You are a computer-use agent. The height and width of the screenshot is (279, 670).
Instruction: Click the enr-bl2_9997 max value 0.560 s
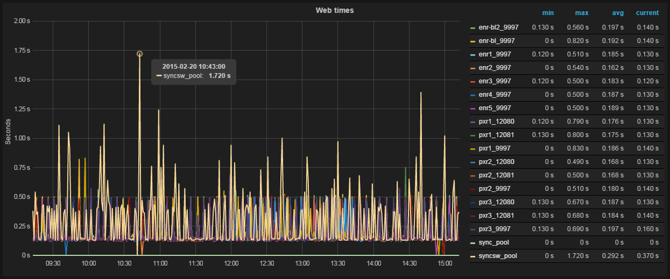coord(577,27)
